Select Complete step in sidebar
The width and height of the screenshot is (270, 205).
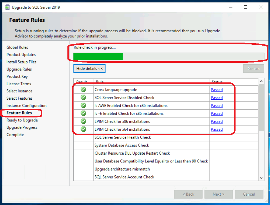[15, 135]
